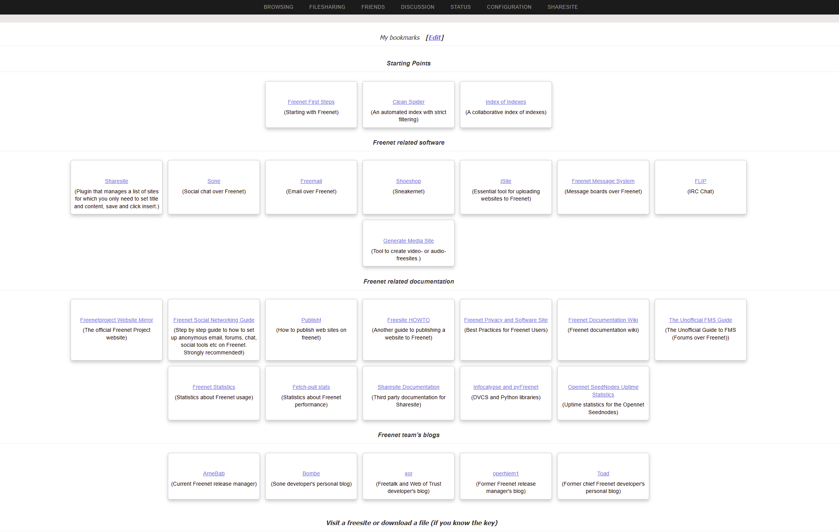The width and height of the screenshot is (839, 532).
Task: Click '(Sone developer's personal blog)' text
Action: (311, 484)
